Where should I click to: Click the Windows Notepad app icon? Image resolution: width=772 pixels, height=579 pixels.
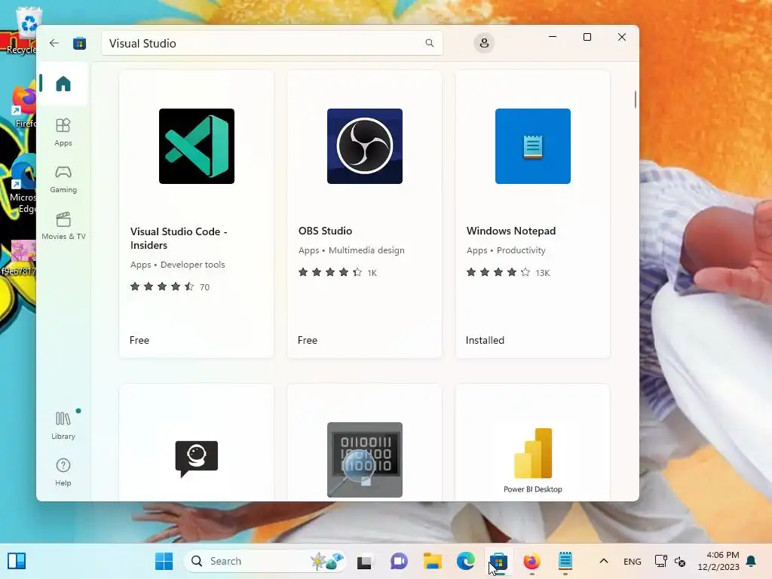click(533, 146)
